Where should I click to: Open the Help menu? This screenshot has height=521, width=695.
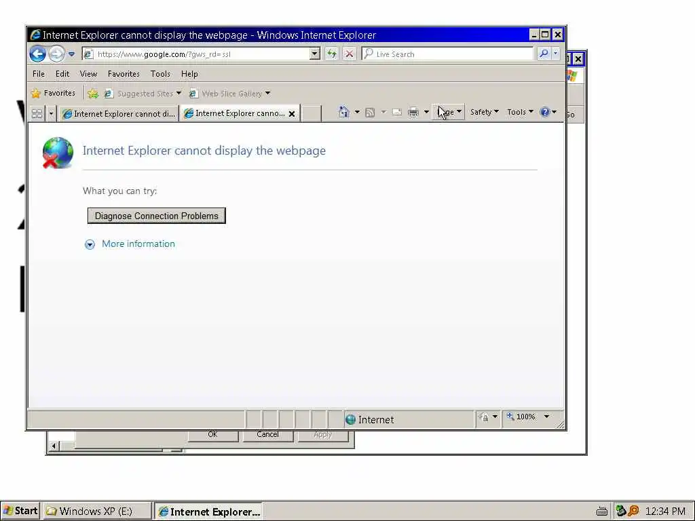coord(189,74)
